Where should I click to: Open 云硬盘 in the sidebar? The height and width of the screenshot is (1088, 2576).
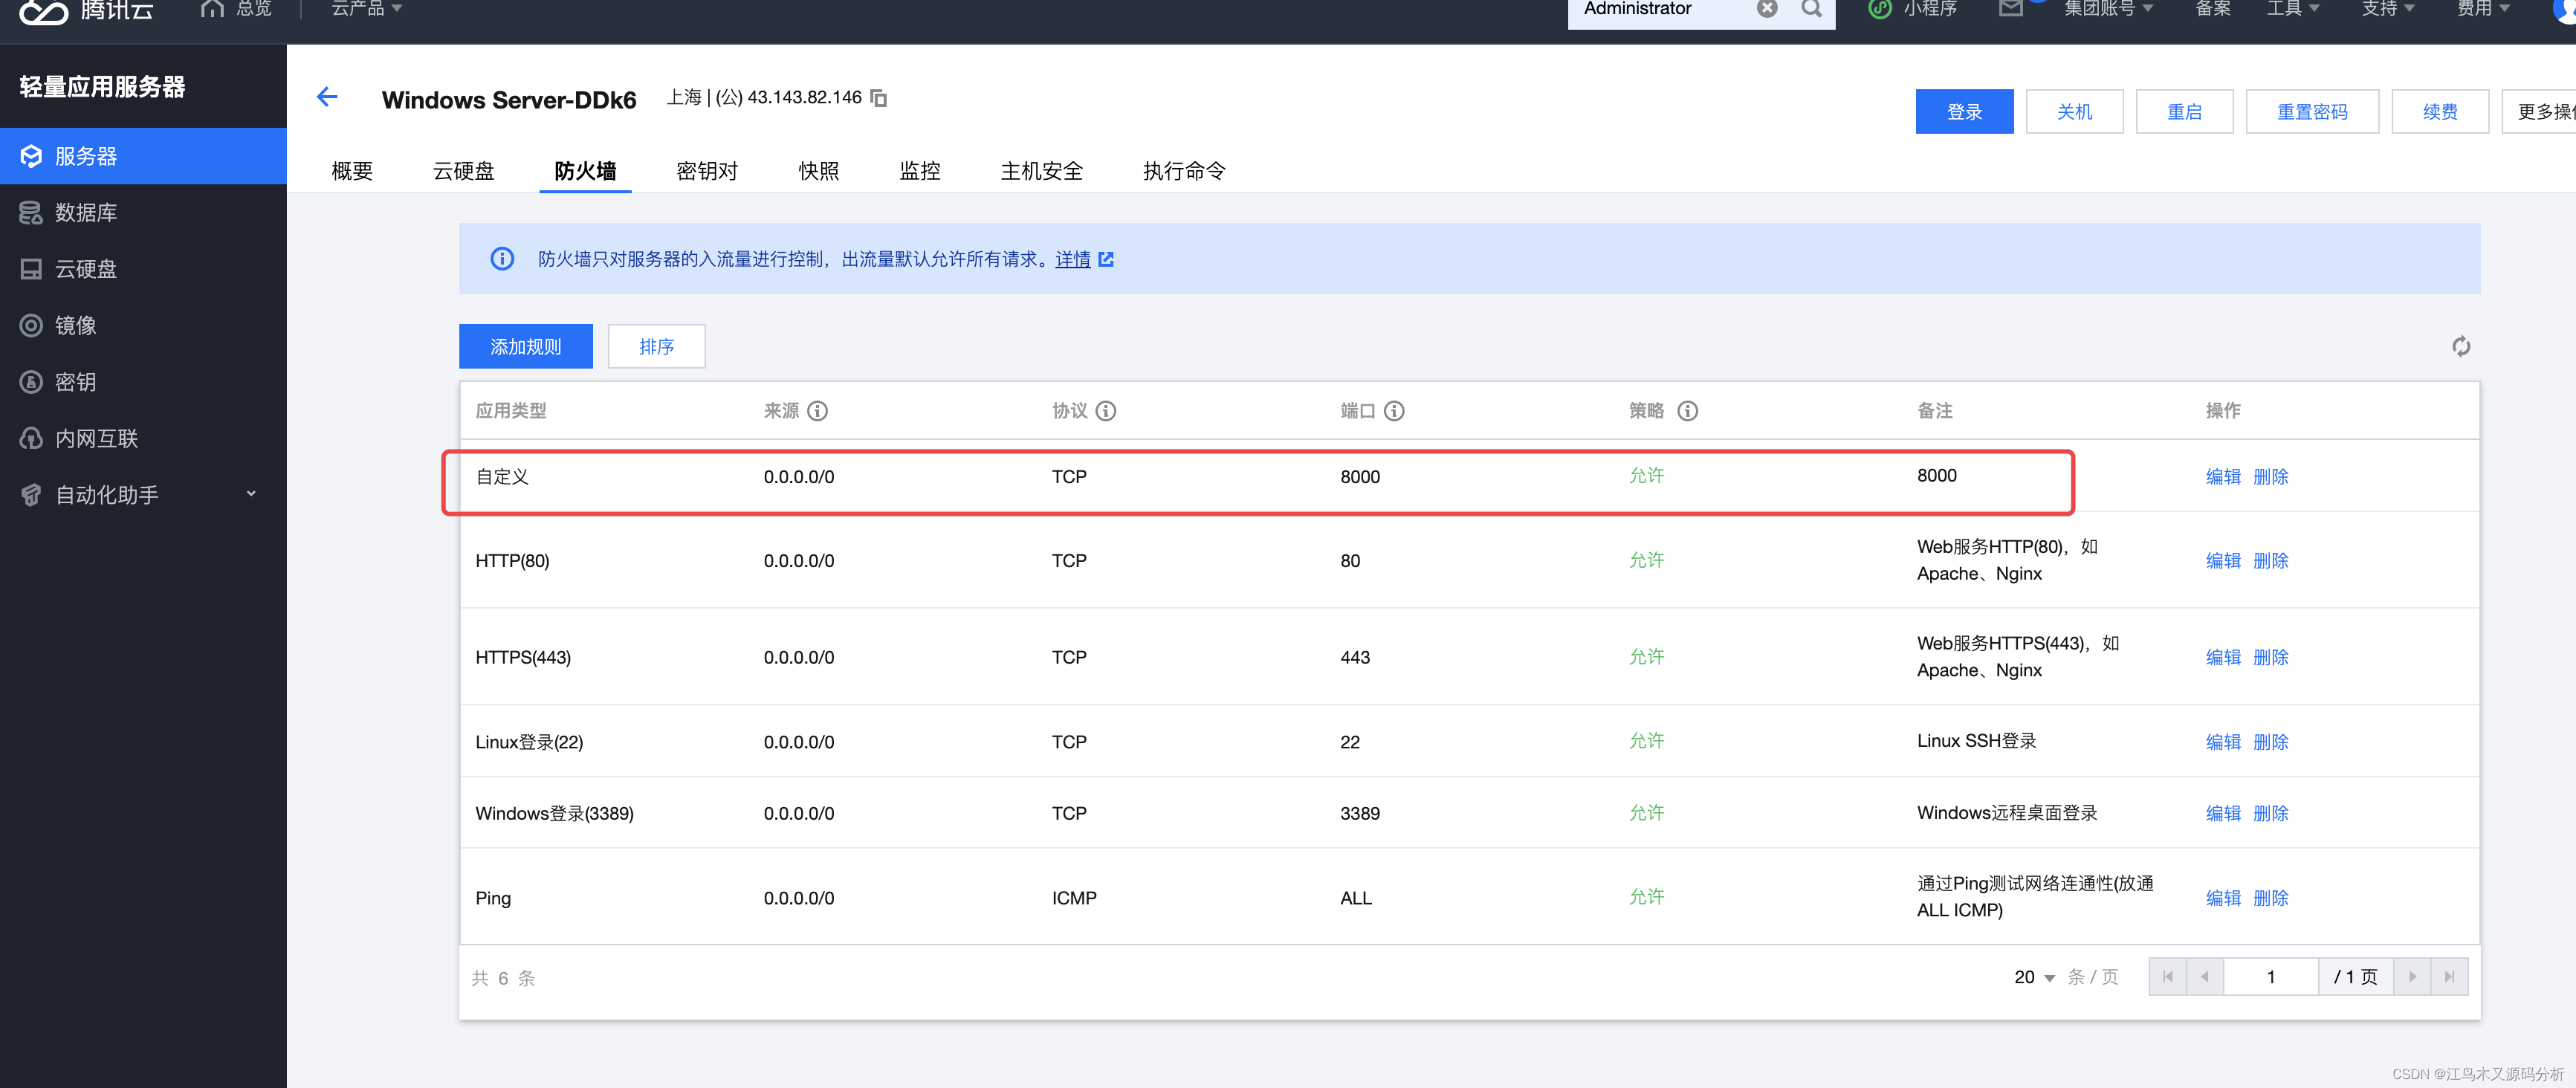click(x=143, y=269)
